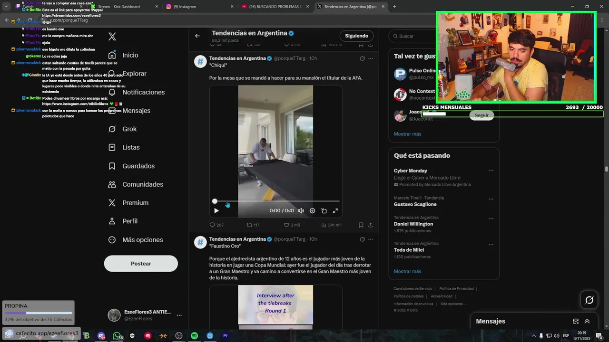Open Perfil in the sidebar
This screenshot has height=342, width=609.
click(x=123, y=221)
